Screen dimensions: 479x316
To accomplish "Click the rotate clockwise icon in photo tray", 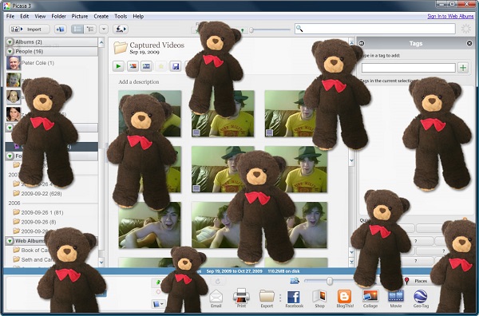I will [217, 281].
